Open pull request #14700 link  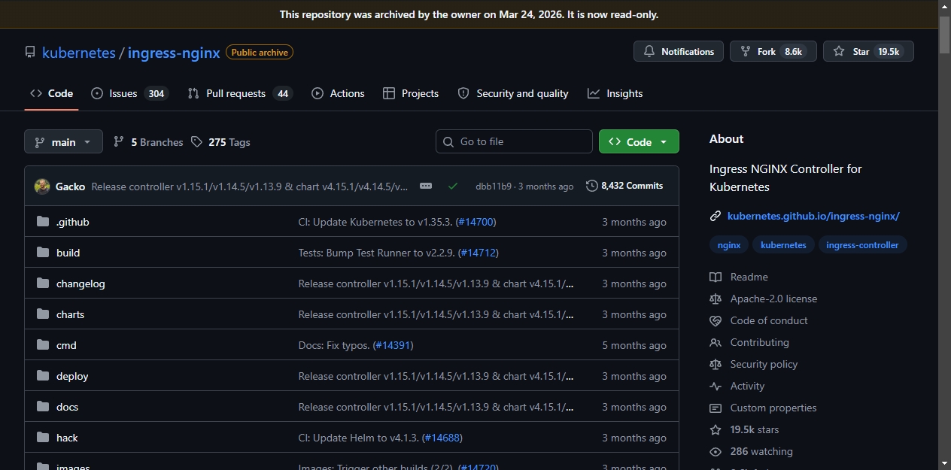pos(475,222)
